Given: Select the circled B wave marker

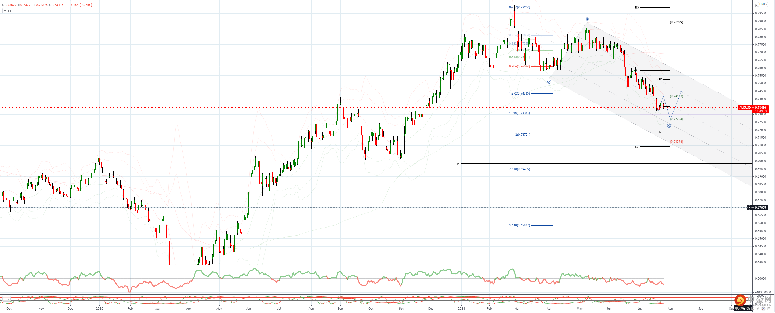Looking at the screenshot, I should tap(587, 19).
